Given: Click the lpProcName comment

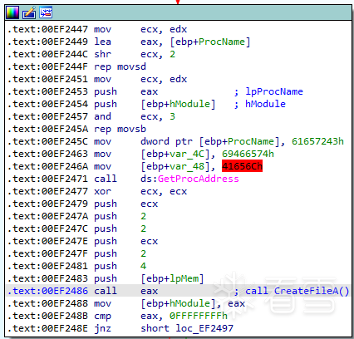Looking at the screenshot, I should click(274, 91).
